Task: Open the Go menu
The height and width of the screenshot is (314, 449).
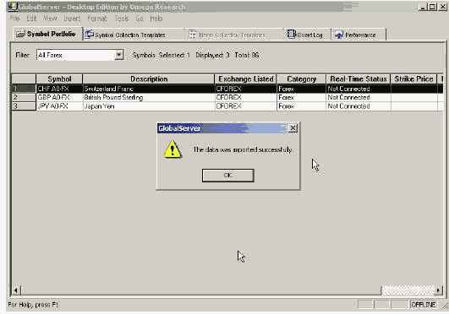Action: click(140, 19)
